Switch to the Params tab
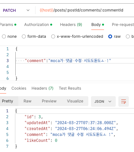This screenshot has width=134, height=152. 8,25
